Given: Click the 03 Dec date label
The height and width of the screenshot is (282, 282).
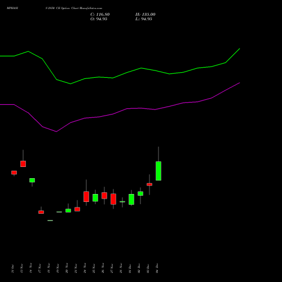Looking at the screenshot, I should click(148, 268).
